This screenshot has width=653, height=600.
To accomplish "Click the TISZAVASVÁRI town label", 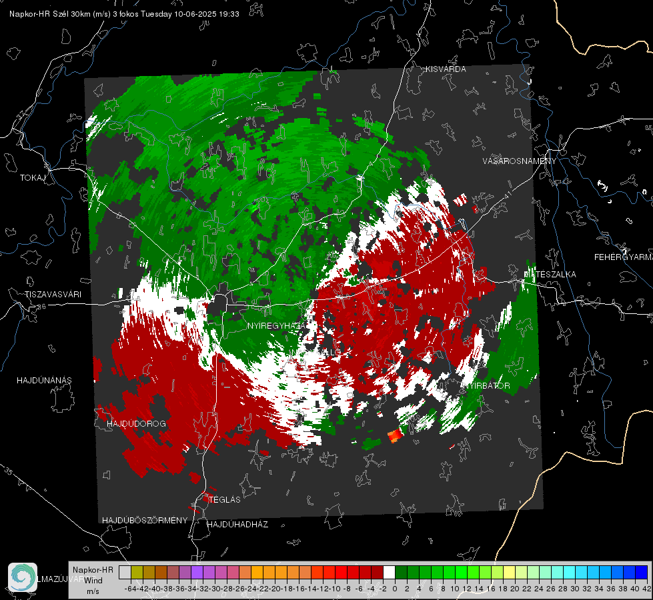I will (53, 295).
